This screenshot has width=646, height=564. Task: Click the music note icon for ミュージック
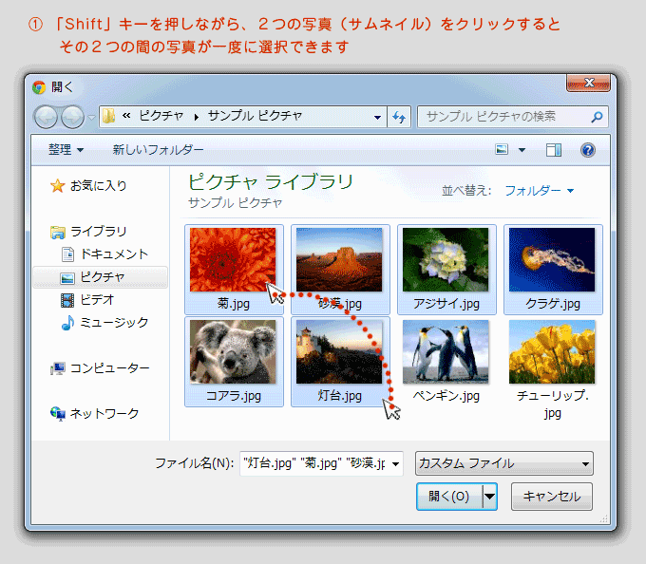67,323
